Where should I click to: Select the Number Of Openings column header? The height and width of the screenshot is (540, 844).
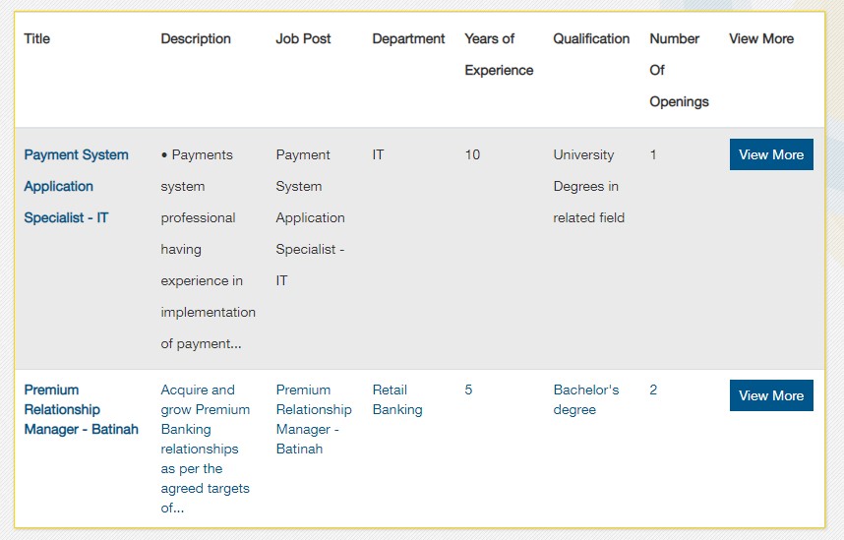pyautogui.click(x=680, y=70)
